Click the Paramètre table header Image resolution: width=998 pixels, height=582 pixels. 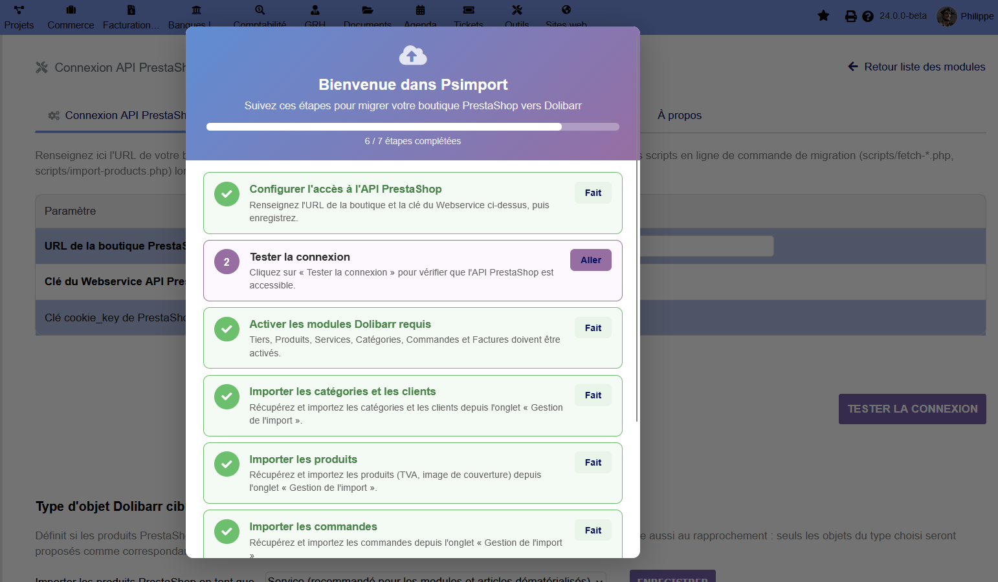point(70,211)
